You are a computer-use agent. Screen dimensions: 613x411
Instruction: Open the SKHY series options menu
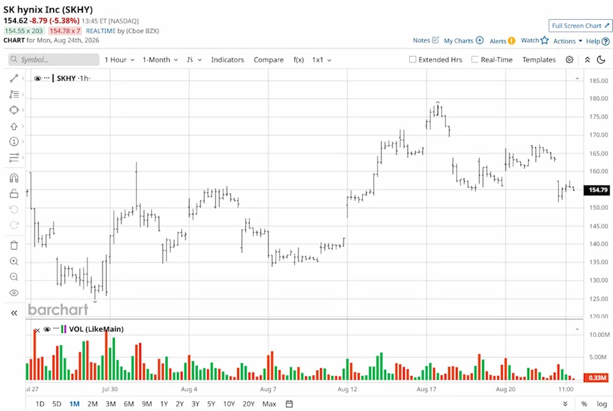(x=46, y=78)
